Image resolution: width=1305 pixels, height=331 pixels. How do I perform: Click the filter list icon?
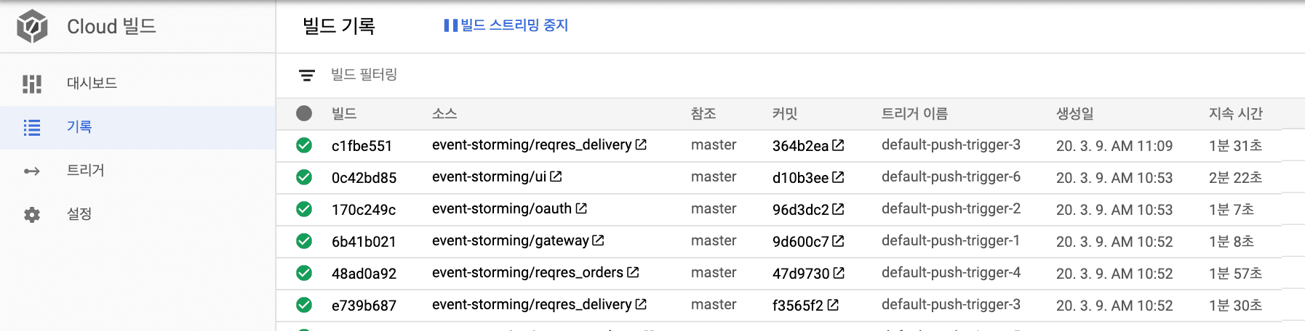click(307, 75)
